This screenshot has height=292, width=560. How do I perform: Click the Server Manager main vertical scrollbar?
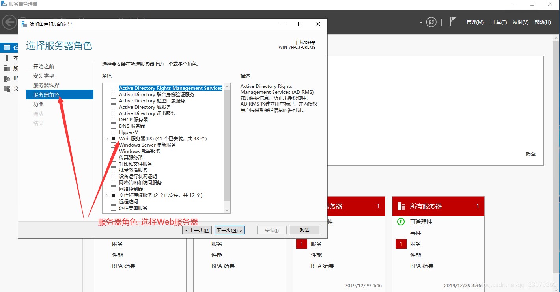pyautogui.click(x=555, y=158)
